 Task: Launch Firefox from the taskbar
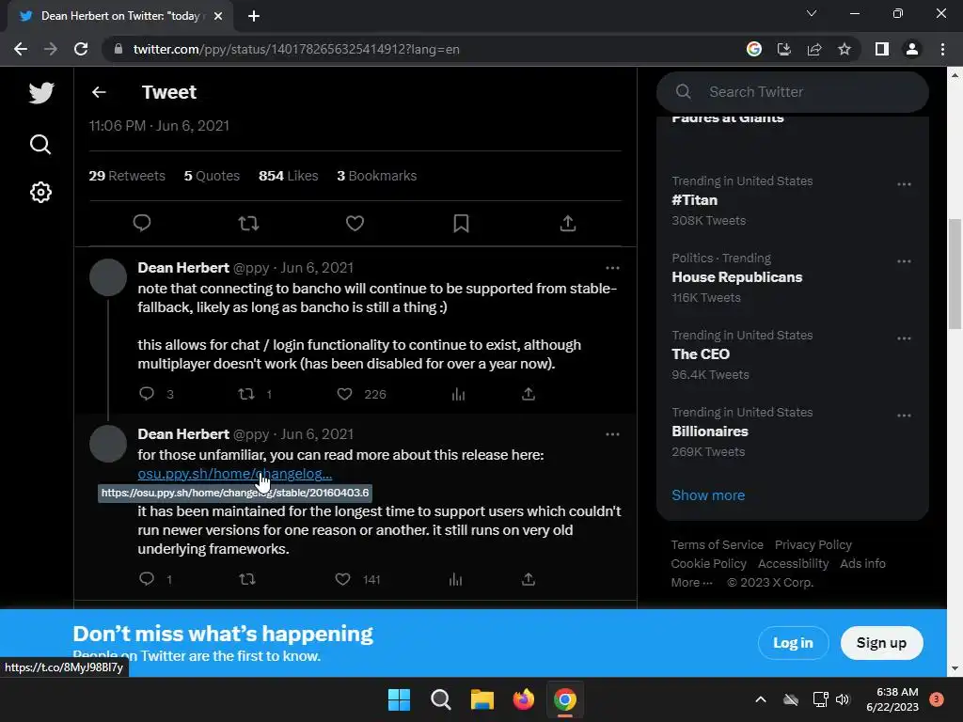point(523,699)
